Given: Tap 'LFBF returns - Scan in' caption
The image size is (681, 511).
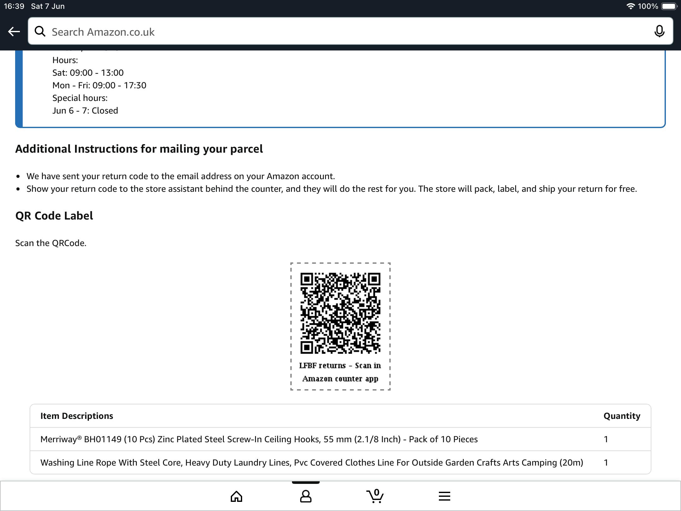Looking at the screenshot, I should 340,366.
